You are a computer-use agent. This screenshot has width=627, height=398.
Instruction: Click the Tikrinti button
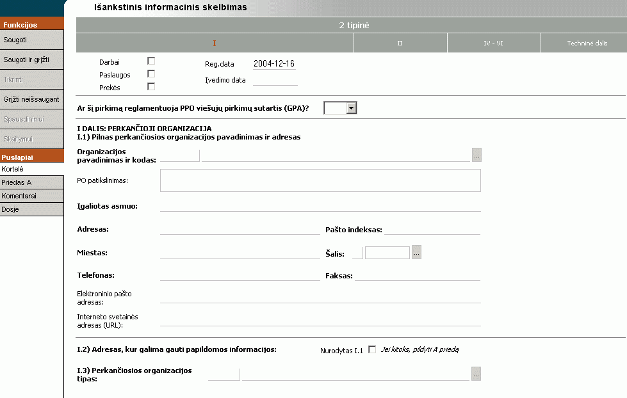(x=31, y=79)
